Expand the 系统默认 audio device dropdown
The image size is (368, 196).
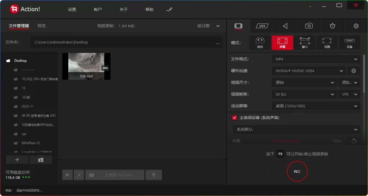pyautogui.click(x=296, y=129)
